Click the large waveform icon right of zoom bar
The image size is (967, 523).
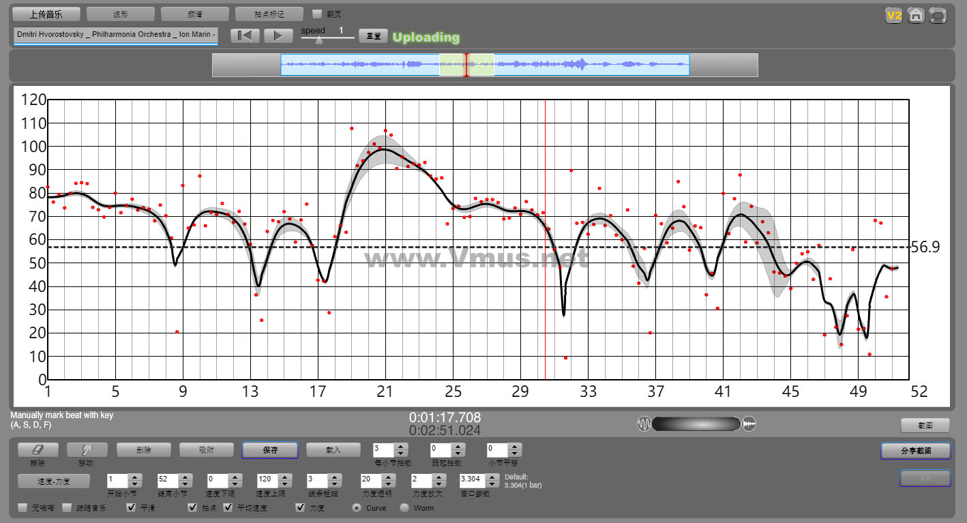coord(749,424)
